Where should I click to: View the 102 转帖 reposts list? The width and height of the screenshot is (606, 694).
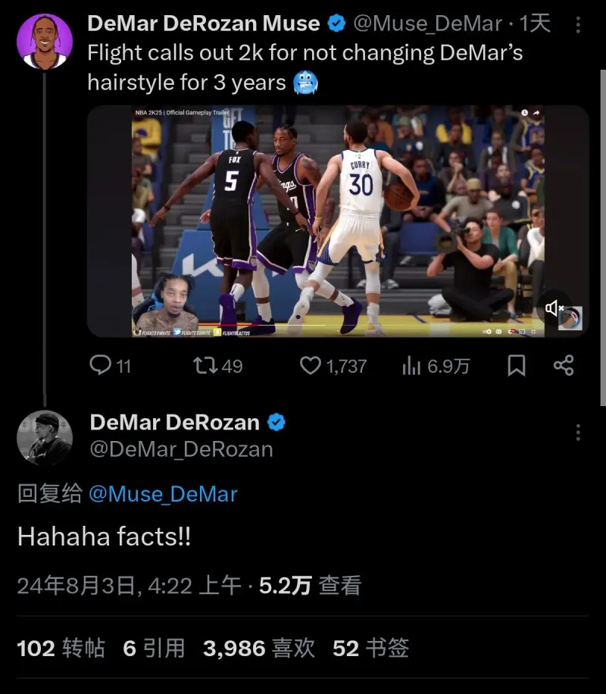pyautogui.click(x=61, y=648)
